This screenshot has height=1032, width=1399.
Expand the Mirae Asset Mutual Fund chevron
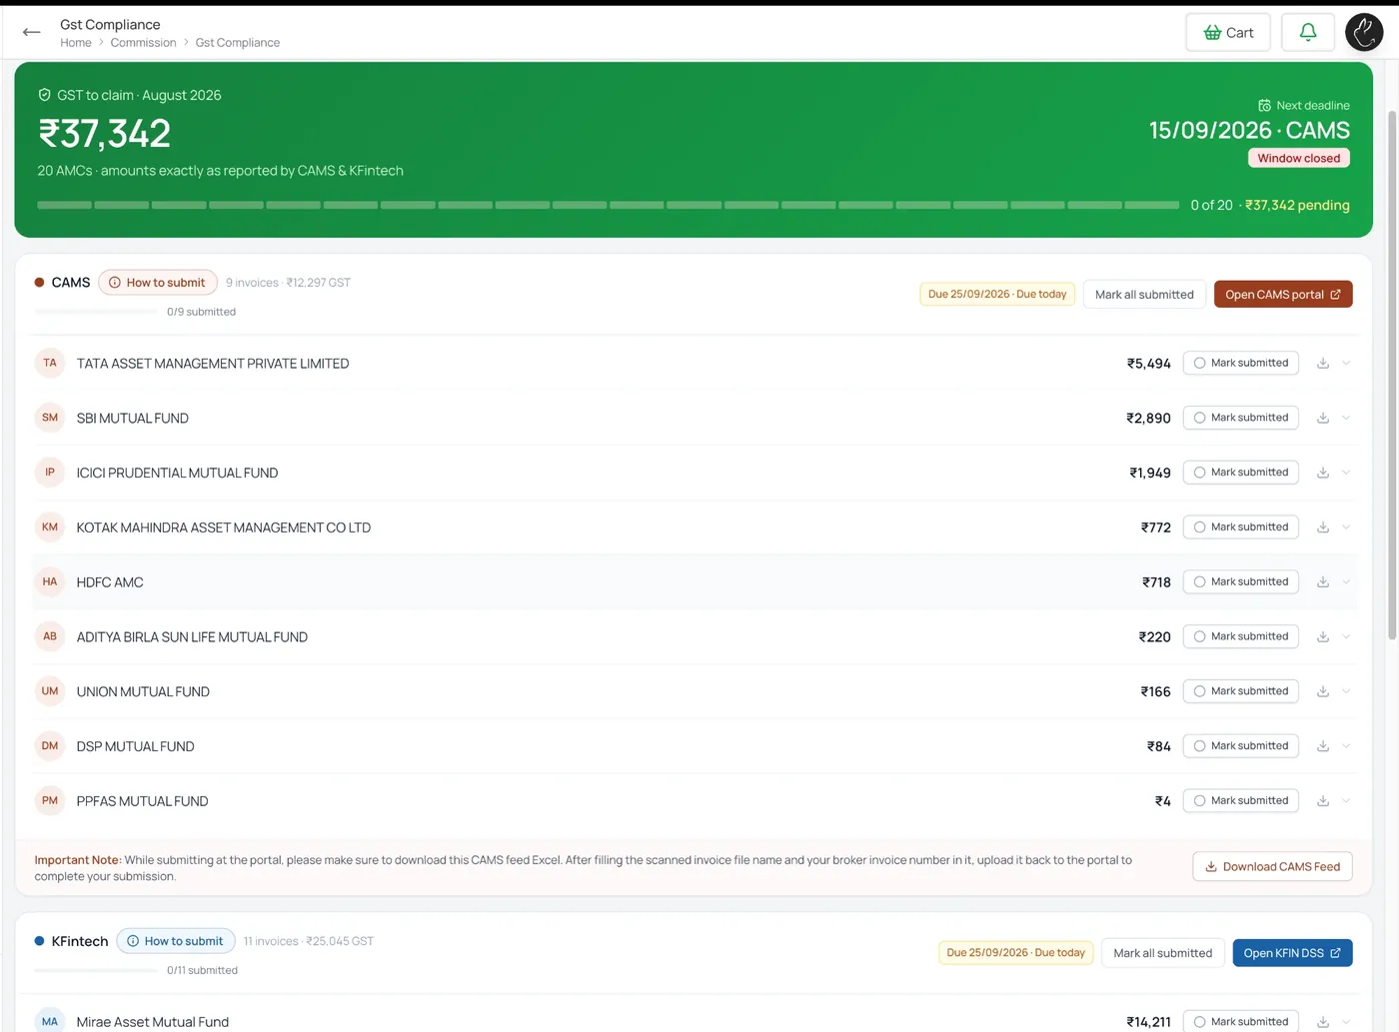(1346, 1022)
